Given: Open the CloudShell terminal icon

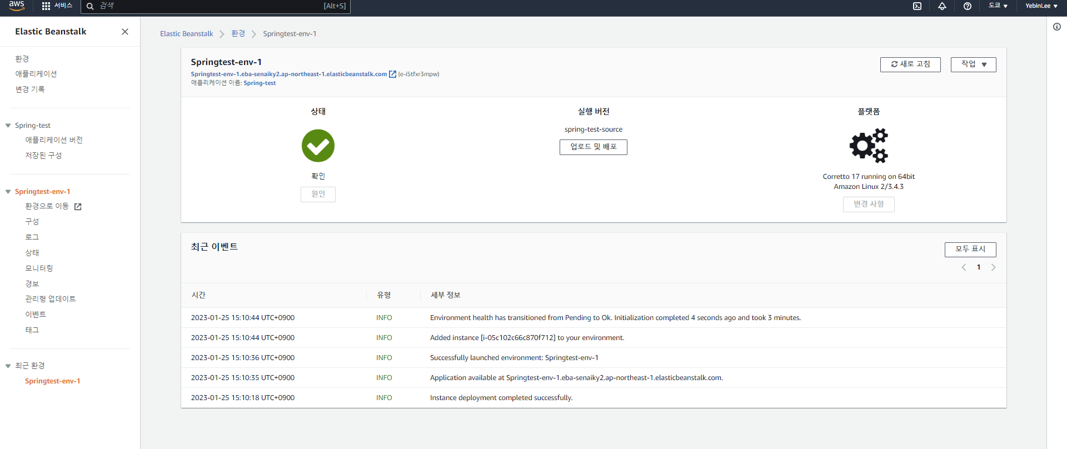Looking at the screenshot, I should coord(917,6).
